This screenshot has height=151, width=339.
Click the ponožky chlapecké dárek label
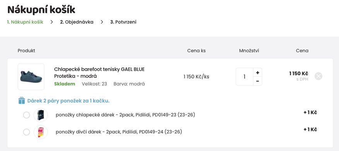tap(125, 115)
